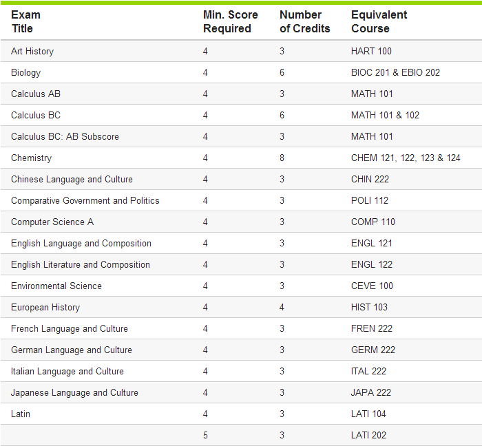Select the 'Art History' exam title

[x=32, y=51]
